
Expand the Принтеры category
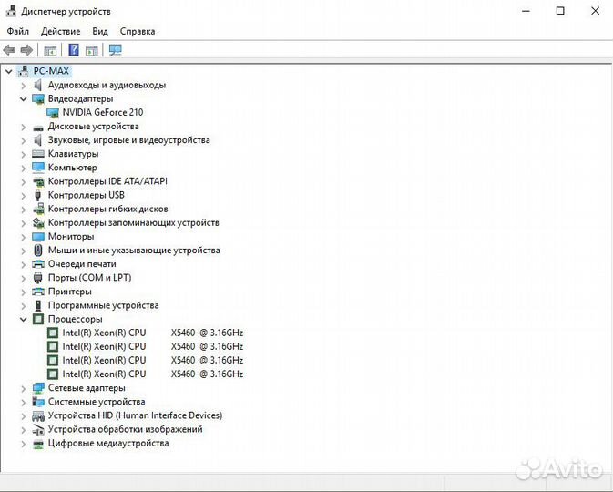23,292
